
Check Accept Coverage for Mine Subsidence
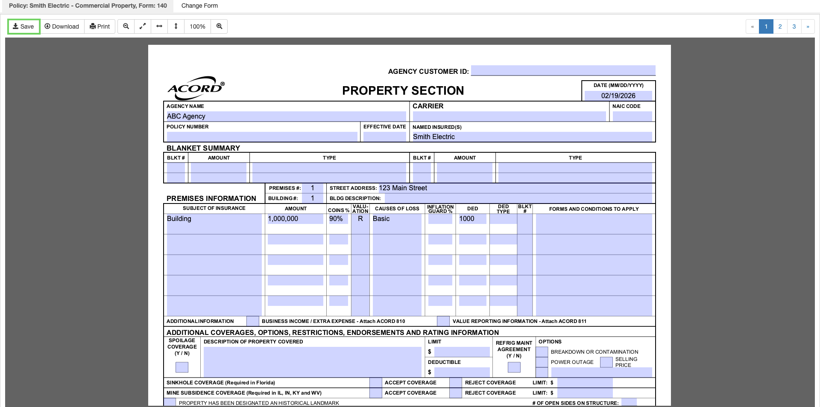(x=376, y=392)
